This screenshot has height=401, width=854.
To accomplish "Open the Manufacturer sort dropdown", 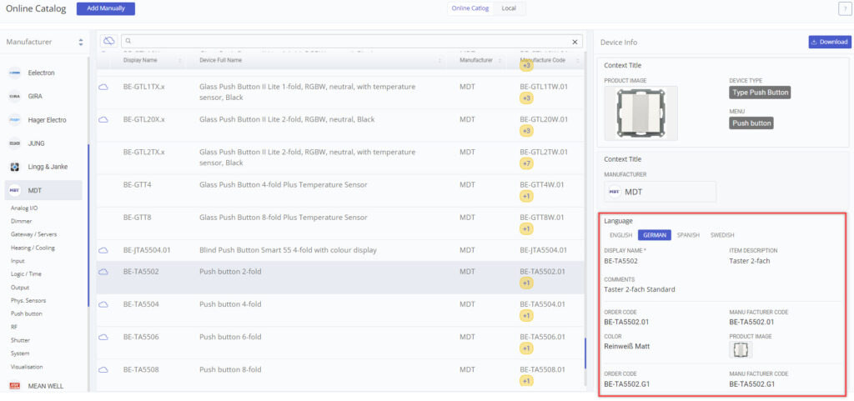I will click(81, 42).
